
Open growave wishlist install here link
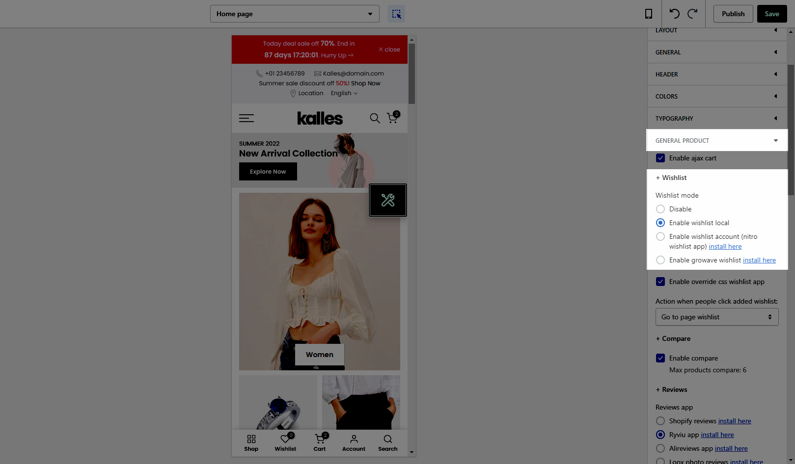(x=759, y=260)
